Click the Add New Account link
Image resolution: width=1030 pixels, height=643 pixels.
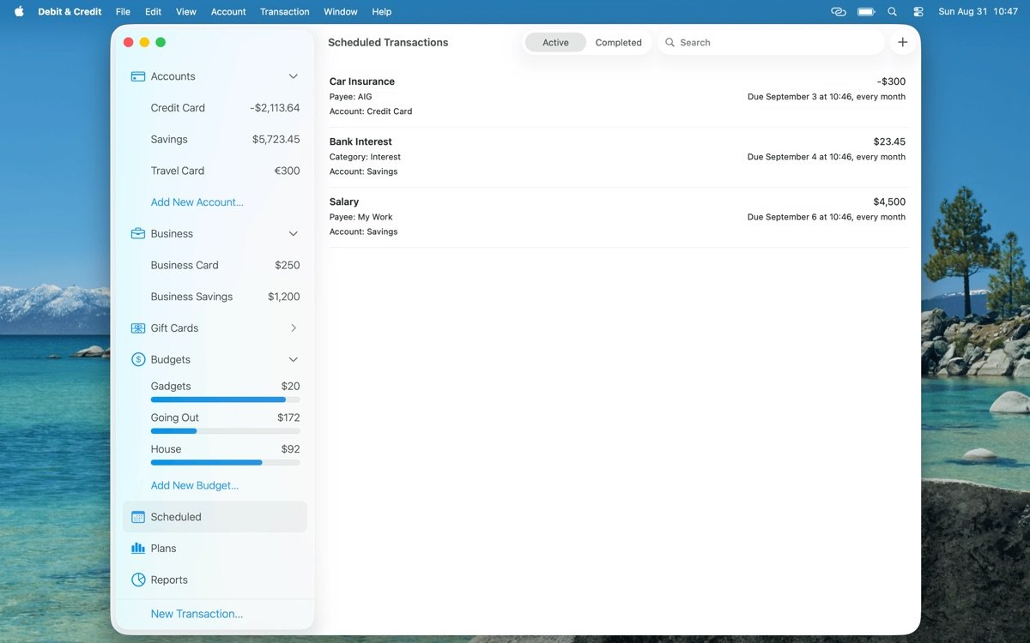(197, 202)
